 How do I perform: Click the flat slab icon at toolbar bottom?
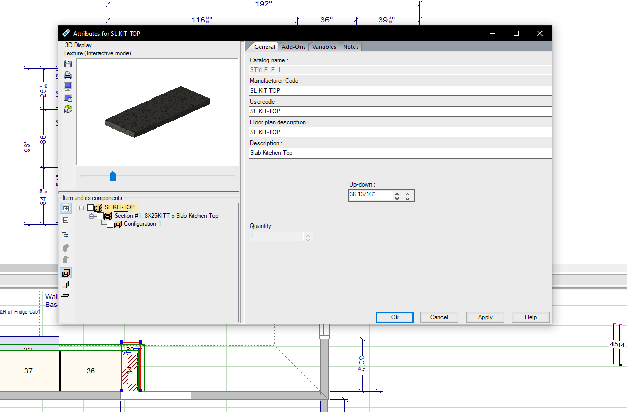tap(66, 296)
